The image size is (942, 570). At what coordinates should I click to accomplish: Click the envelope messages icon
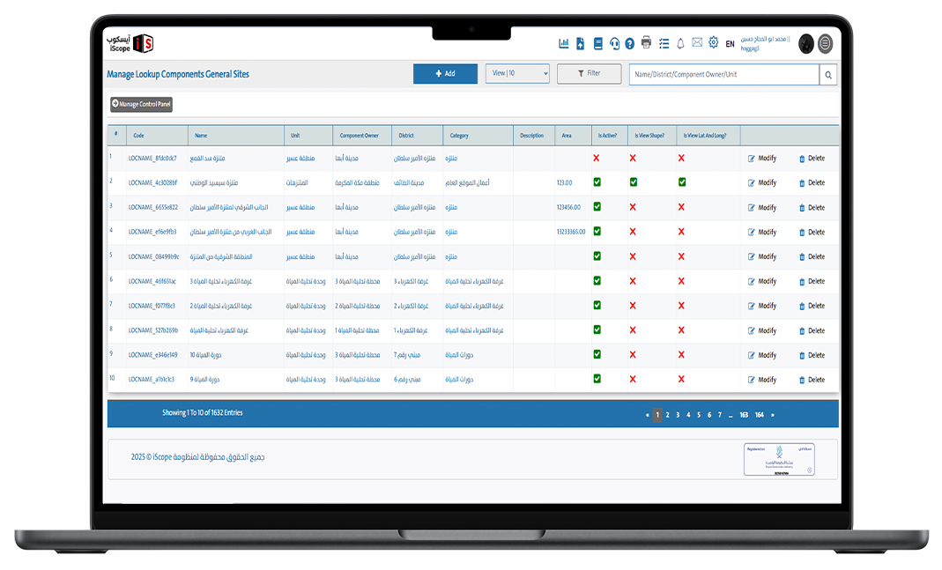[697, 43]
